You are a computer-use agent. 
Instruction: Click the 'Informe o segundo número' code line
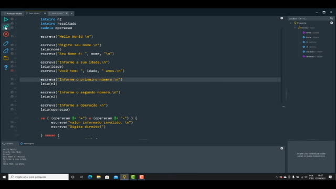click(80, 92)
